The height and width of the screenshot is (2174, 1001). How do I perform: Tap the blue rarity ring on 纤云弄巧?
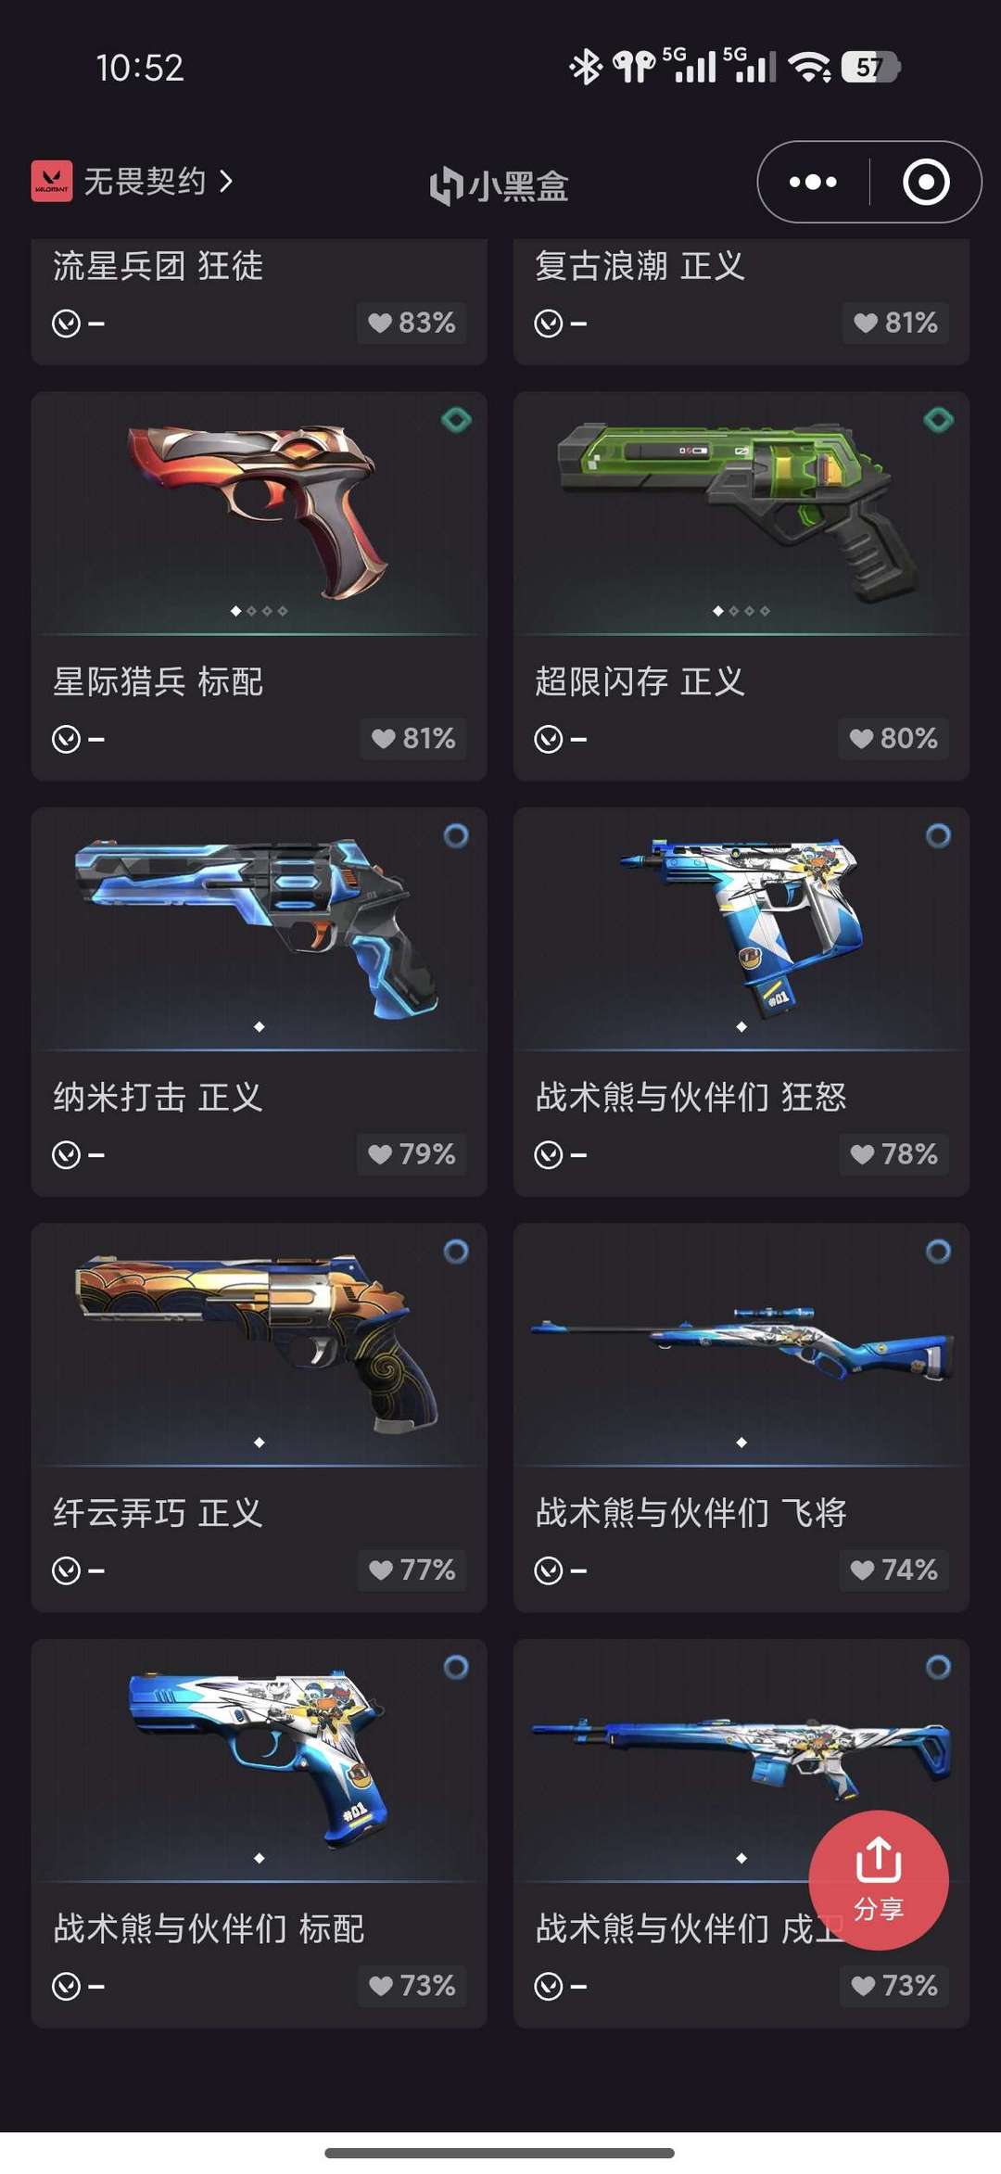[456, 1252]
